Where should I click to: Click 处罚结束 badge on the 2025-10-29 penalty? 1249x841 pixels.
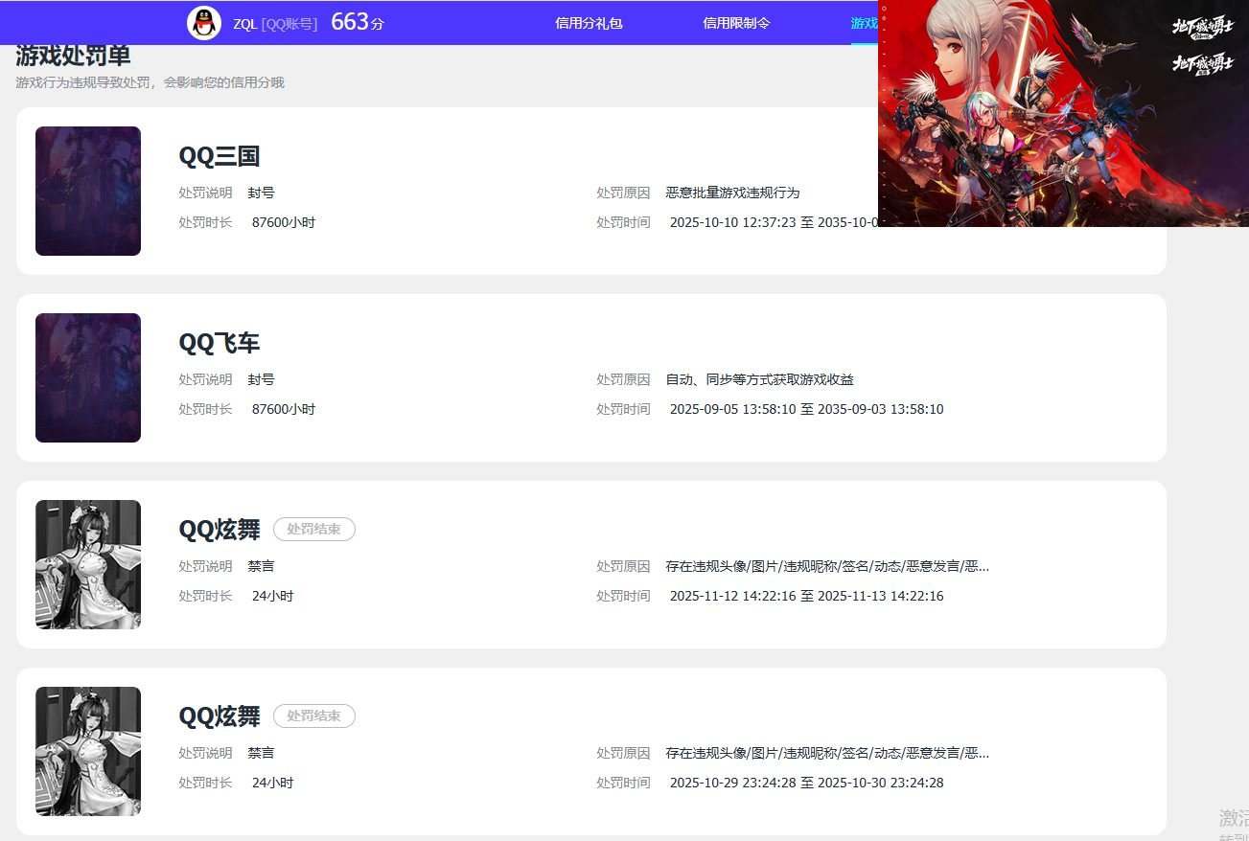point(314,716)
